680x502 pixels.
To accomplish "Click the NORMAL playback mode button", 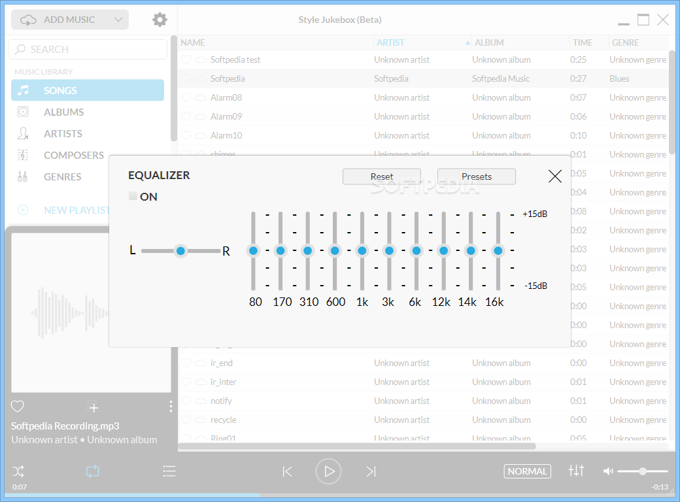I will (528, 471).
